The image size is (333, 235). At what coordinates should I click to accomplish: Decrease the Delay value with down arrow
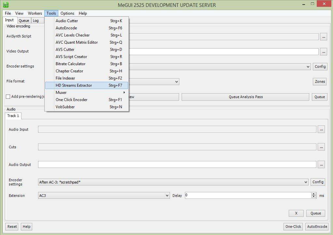click(x=314, y=197)
